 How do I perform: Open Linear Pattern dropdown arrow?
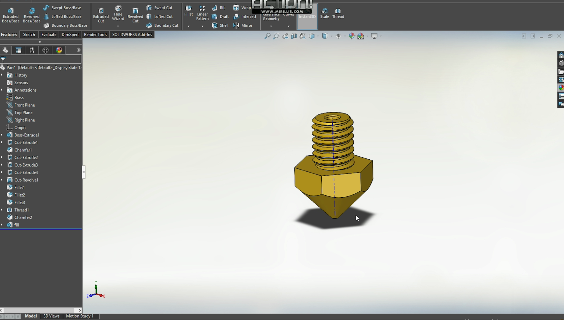202,26
